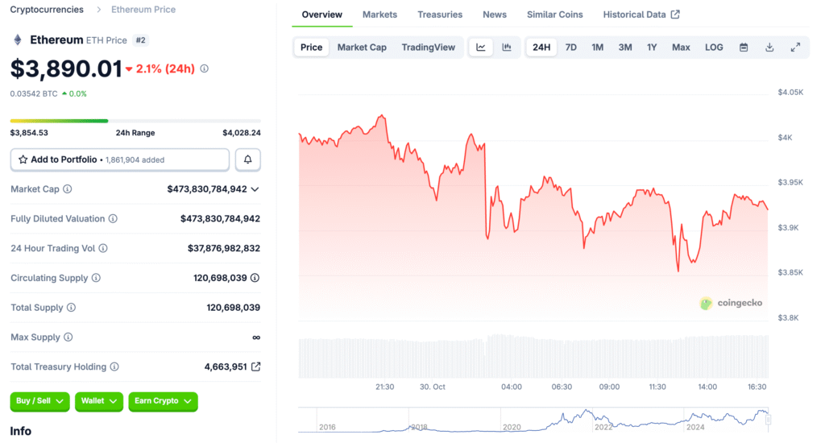
Task: Toggle LOG scale on chart
Action: [714, 48]
